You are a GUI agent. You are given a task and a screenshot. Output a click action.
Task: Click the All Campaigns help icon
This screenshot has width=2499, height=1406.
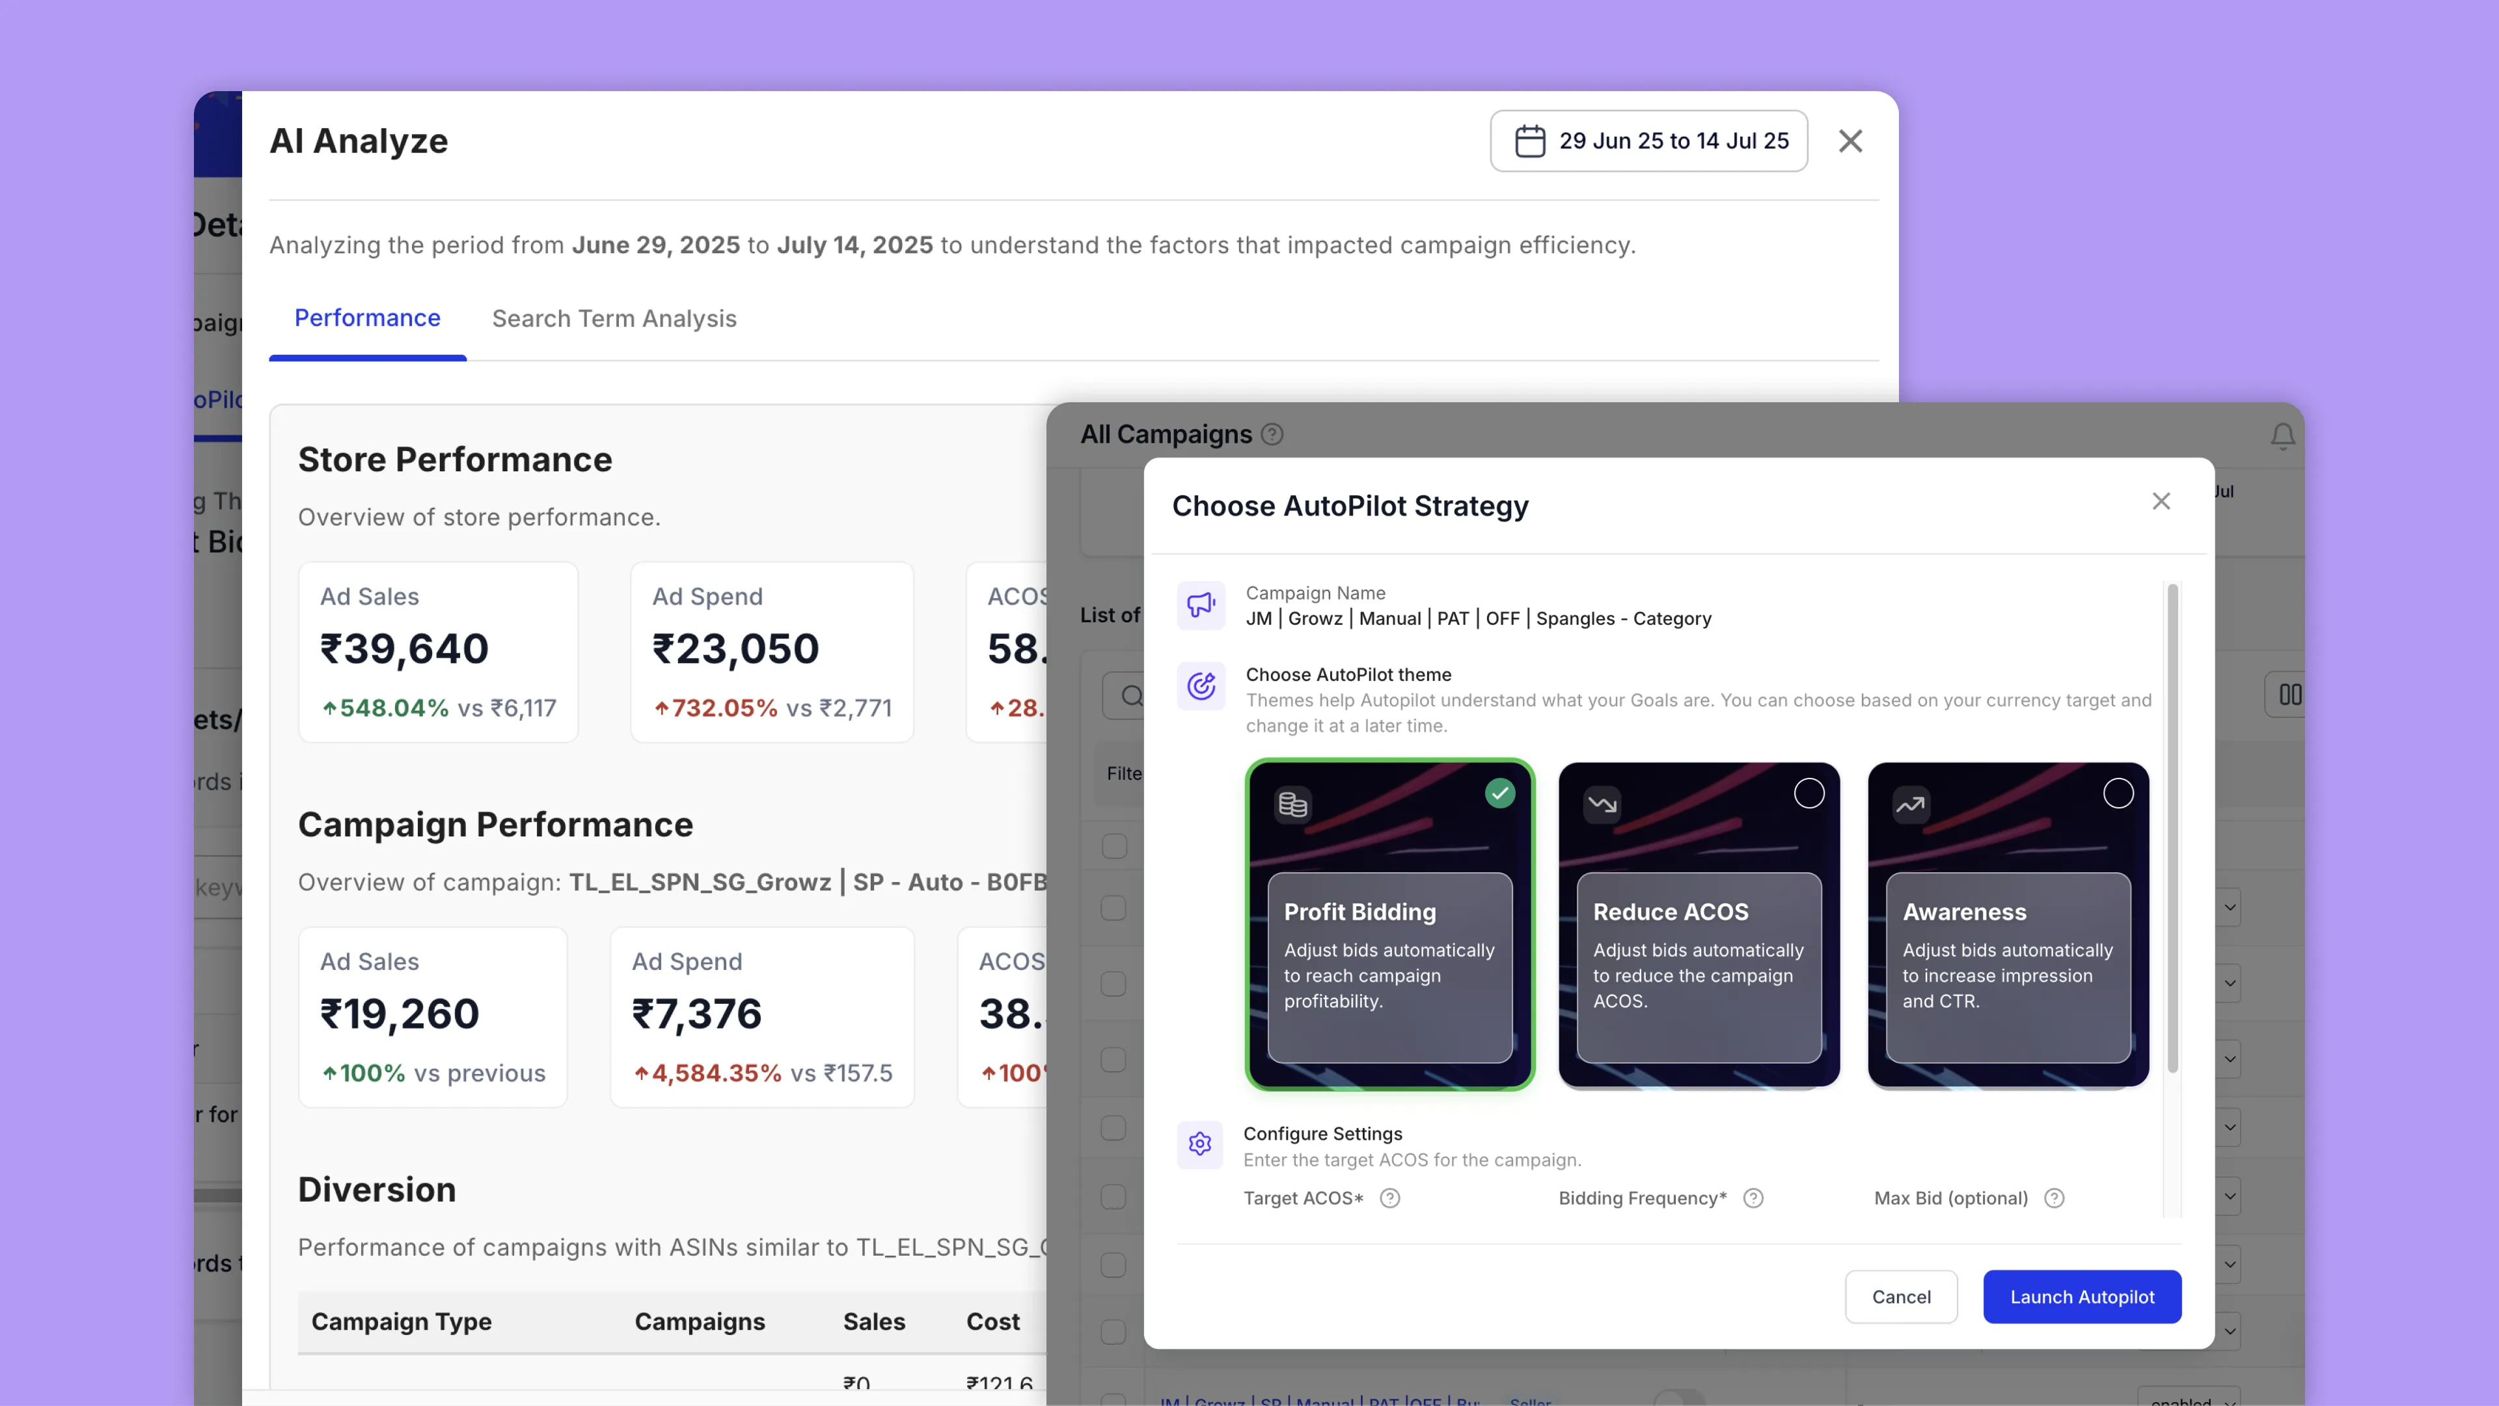click(1272, 435)
